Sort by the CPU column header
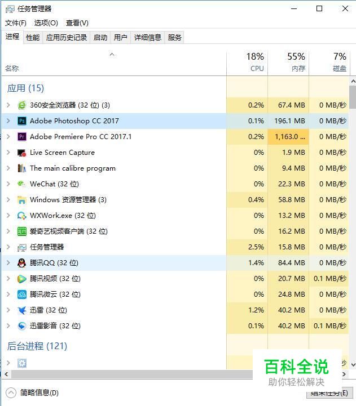This screenshot has width=356, height=406. 247,63
